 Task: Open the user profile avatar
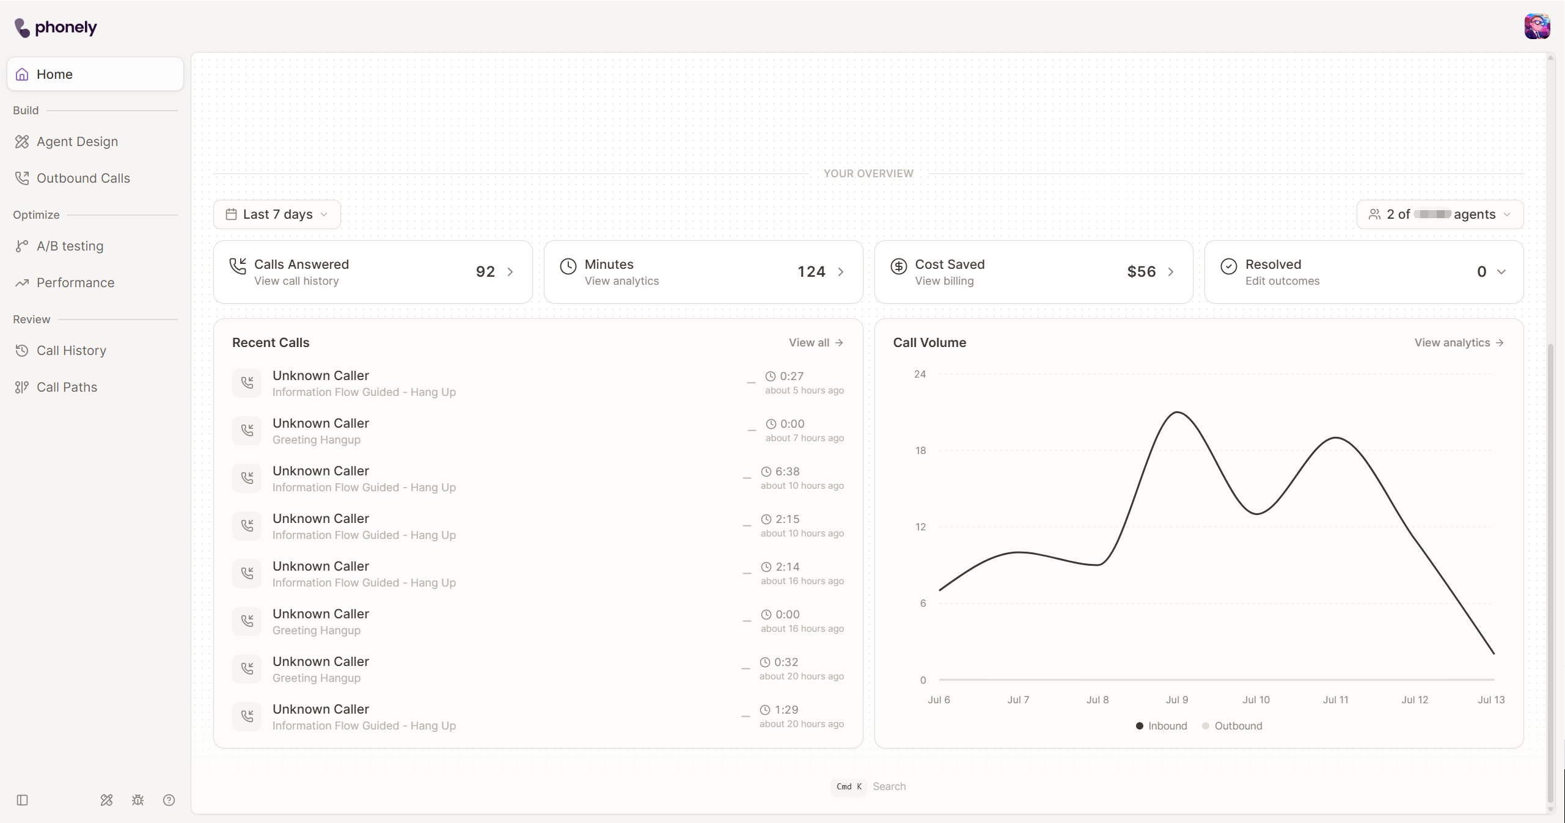1537,26
